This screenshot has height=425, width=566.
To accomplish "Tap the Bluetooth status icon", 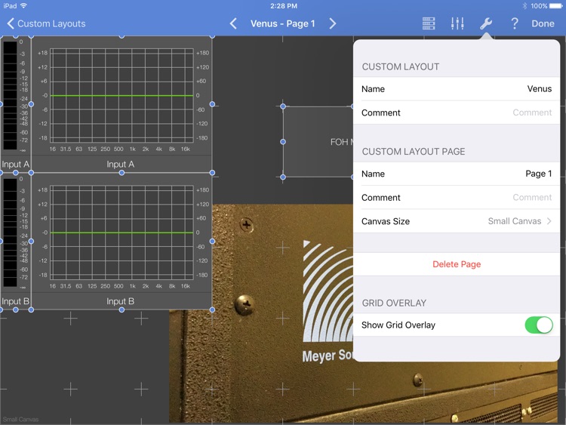I will point(524,6).
